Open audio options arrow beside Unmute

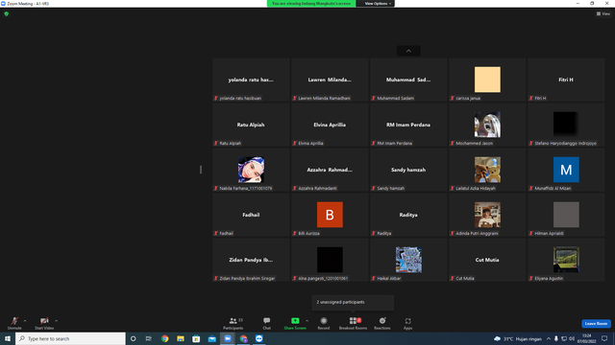(x=25, y=321)
